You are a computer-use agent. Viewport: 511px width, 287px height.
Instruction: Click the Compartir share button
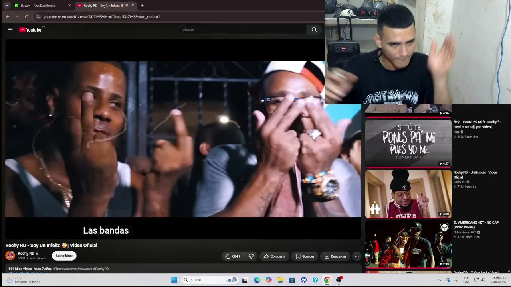(275, 256)
